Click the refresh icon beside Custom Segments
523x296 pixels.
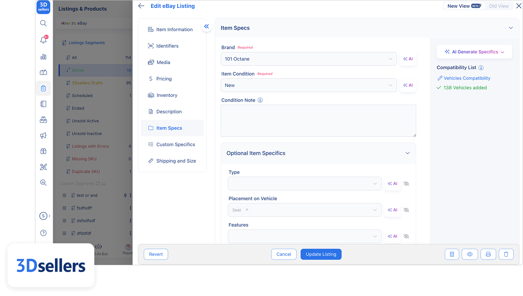98,183
